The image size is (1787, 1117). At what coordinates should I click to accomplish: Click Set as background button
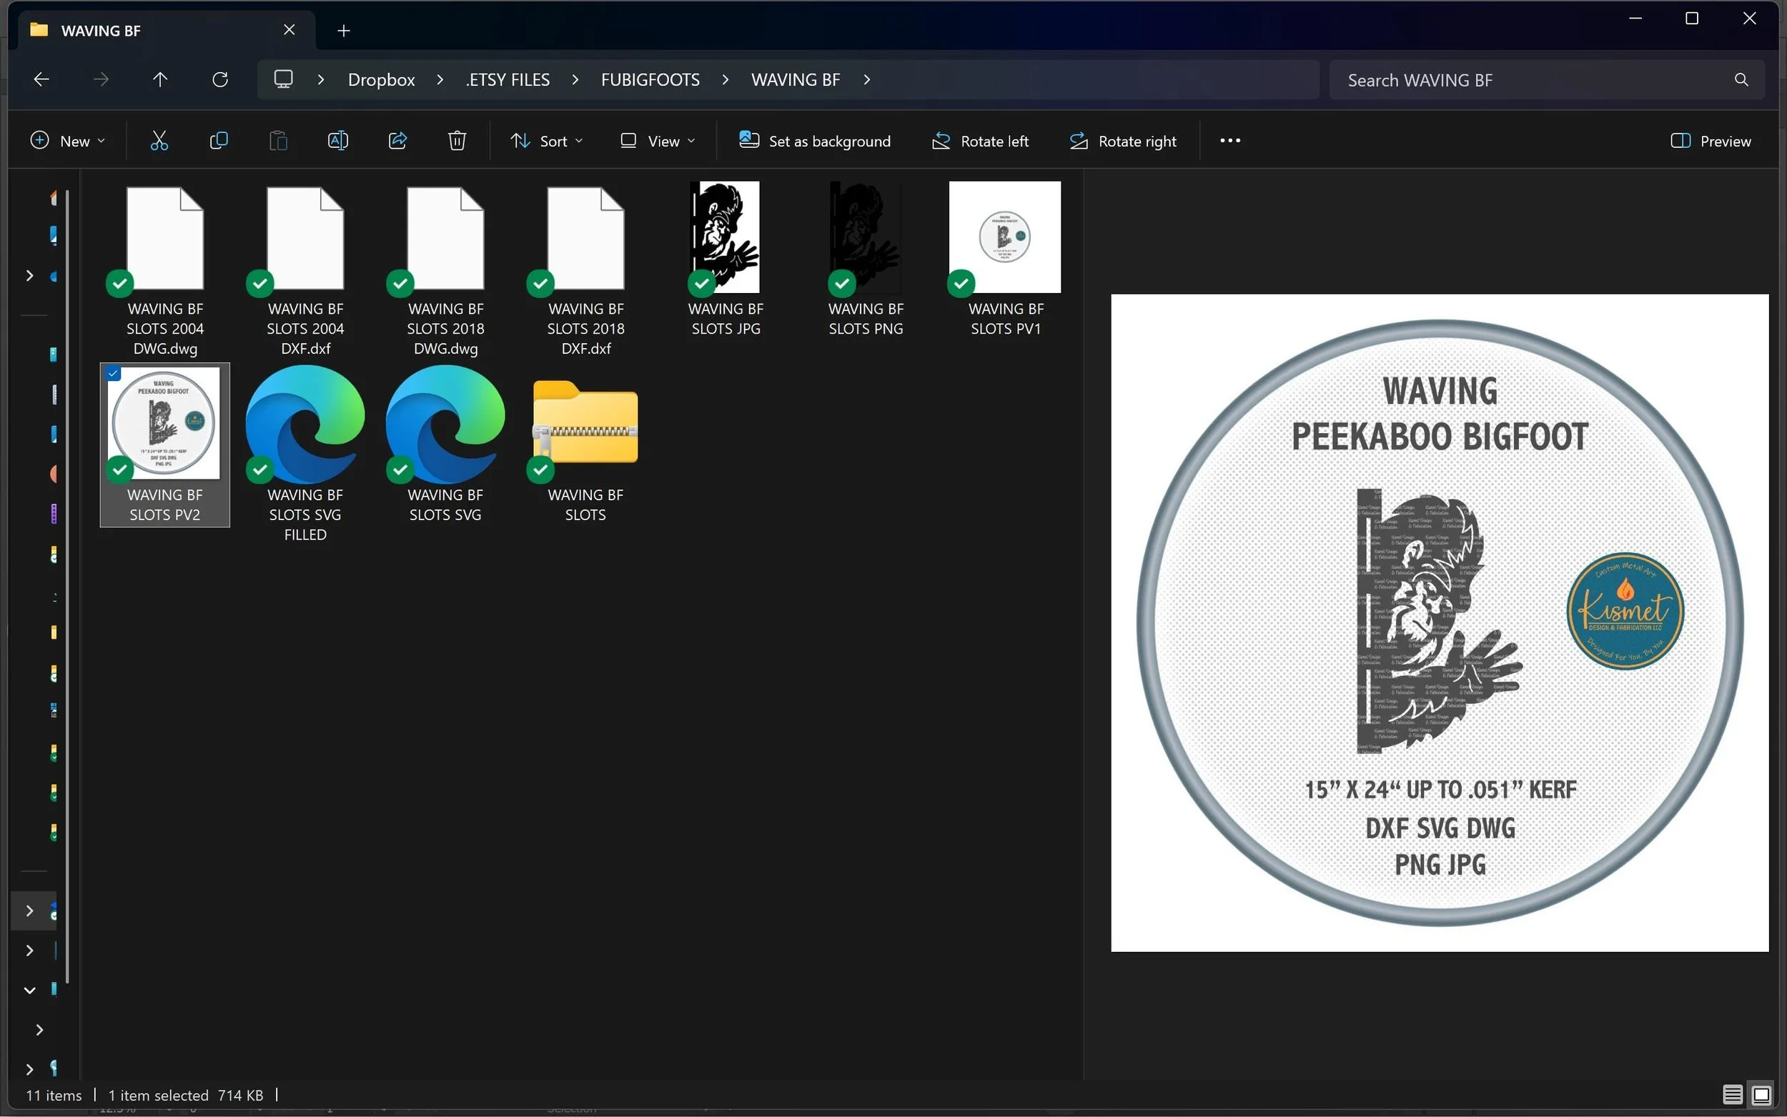coord(815,140)
